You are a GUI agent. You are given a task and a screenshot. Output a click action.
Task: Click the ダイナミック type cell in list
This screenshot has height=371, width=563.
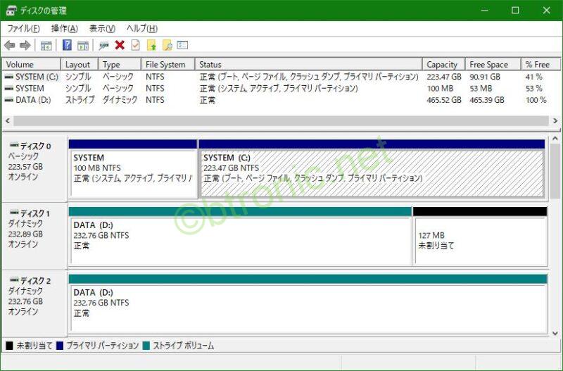click(120, 100)
